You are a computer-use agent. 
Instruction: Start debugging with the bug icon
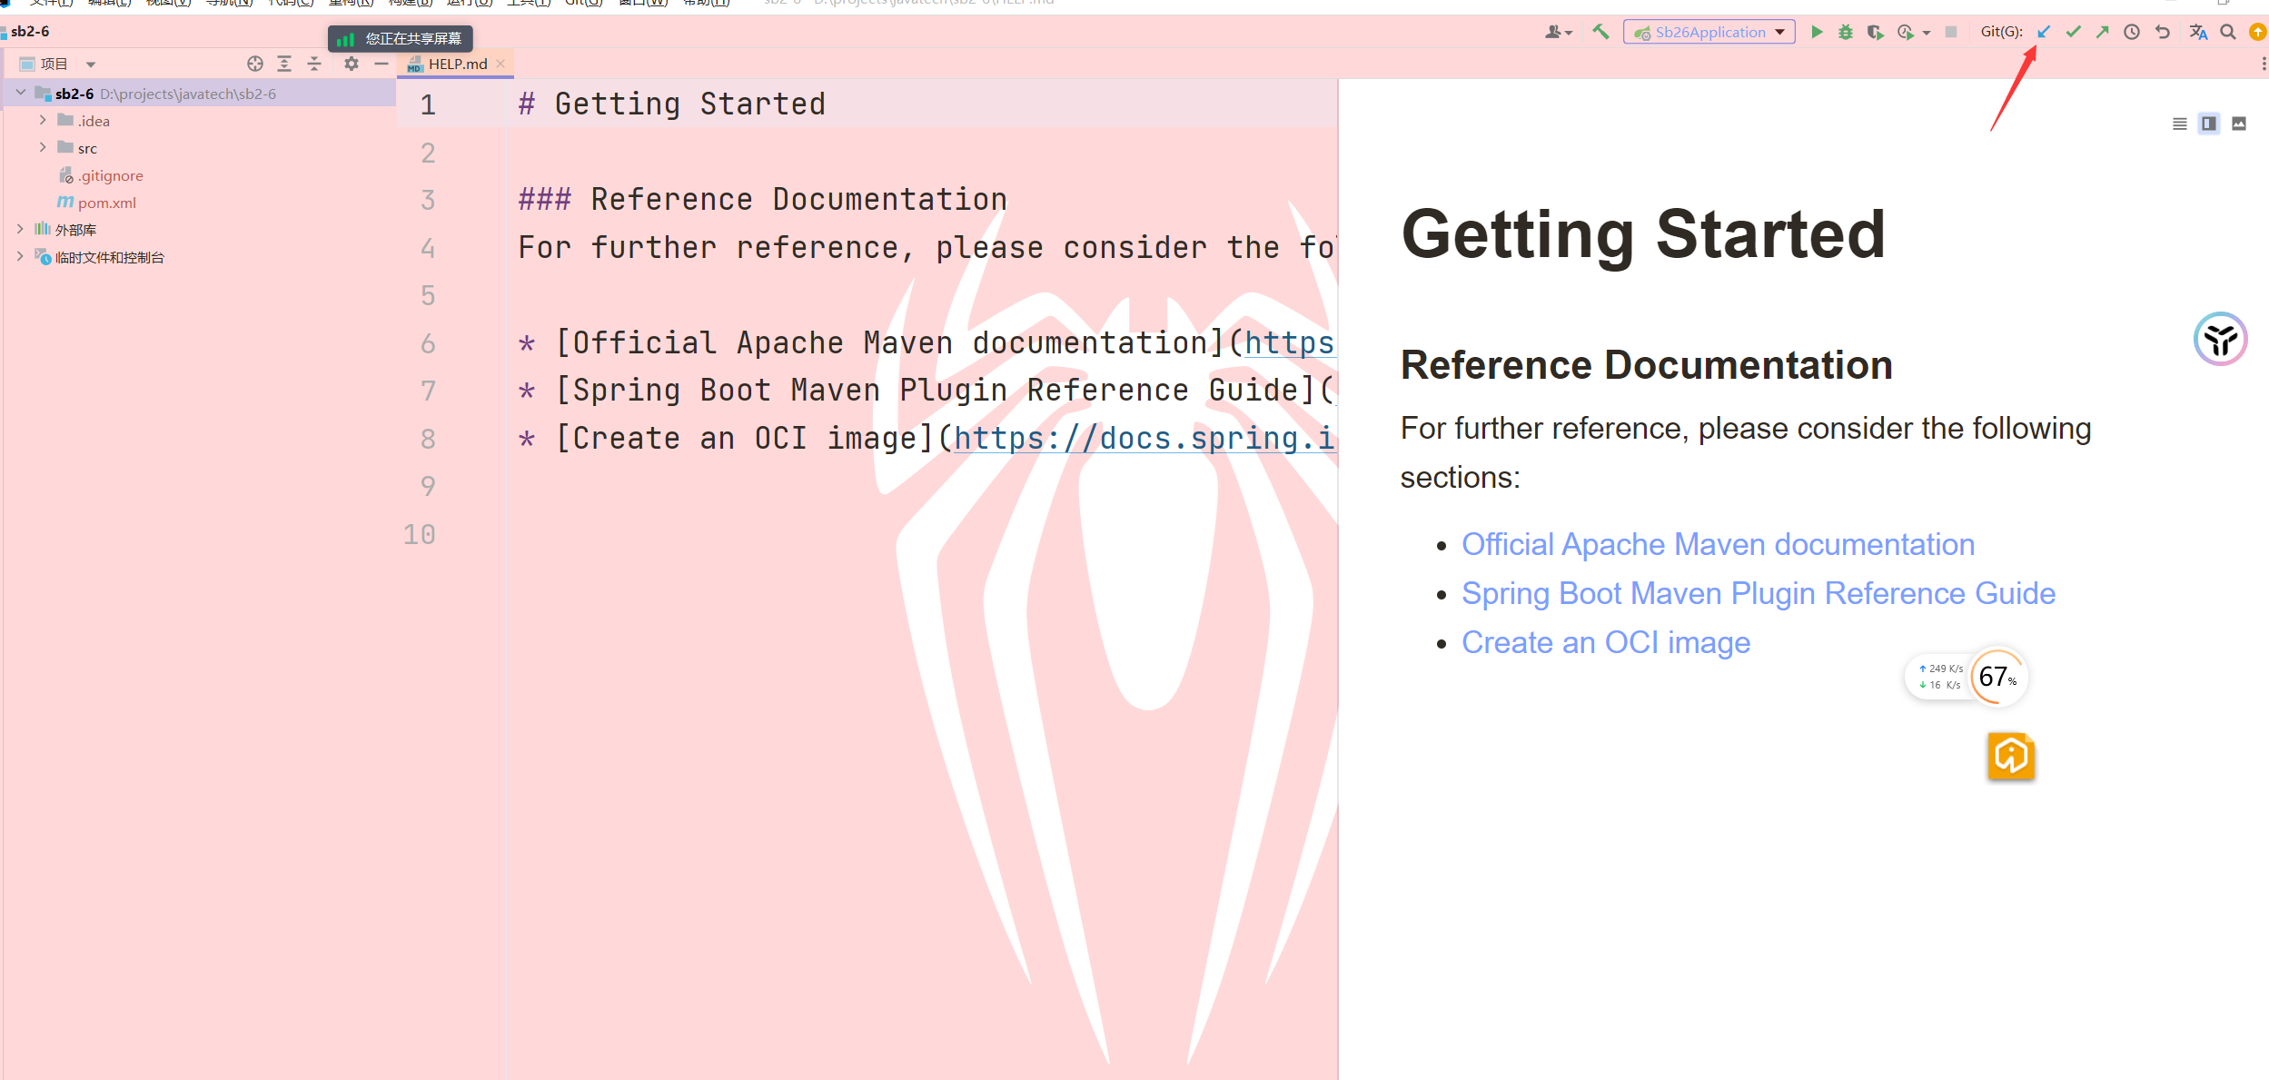click(1846, 32)
